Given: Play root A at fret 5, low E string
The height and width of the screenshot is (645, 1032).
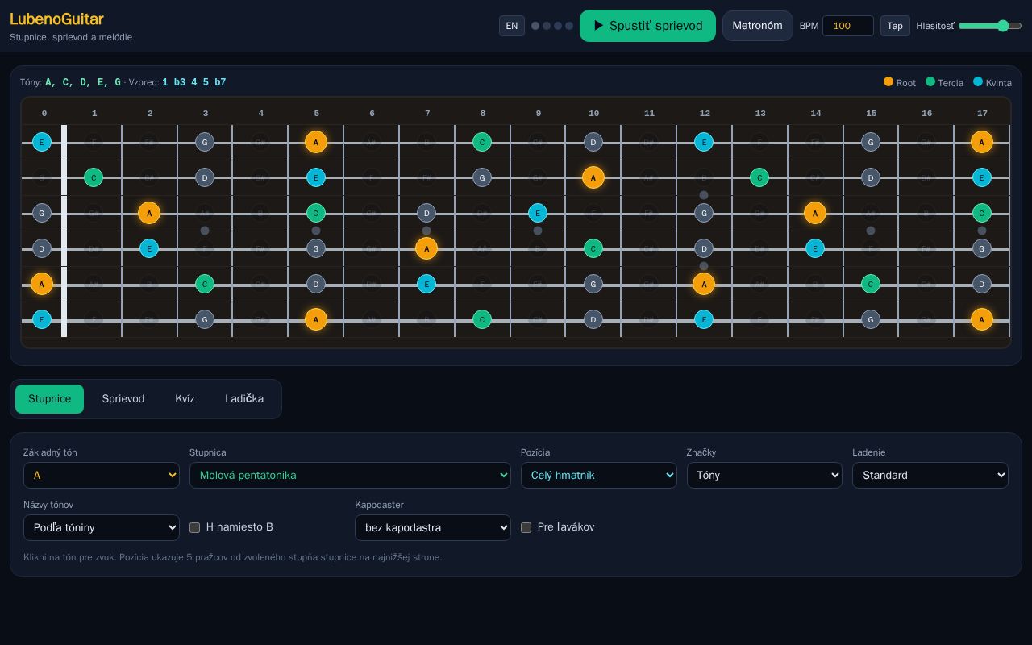Looking at the screenshot, I should [316, 319].
